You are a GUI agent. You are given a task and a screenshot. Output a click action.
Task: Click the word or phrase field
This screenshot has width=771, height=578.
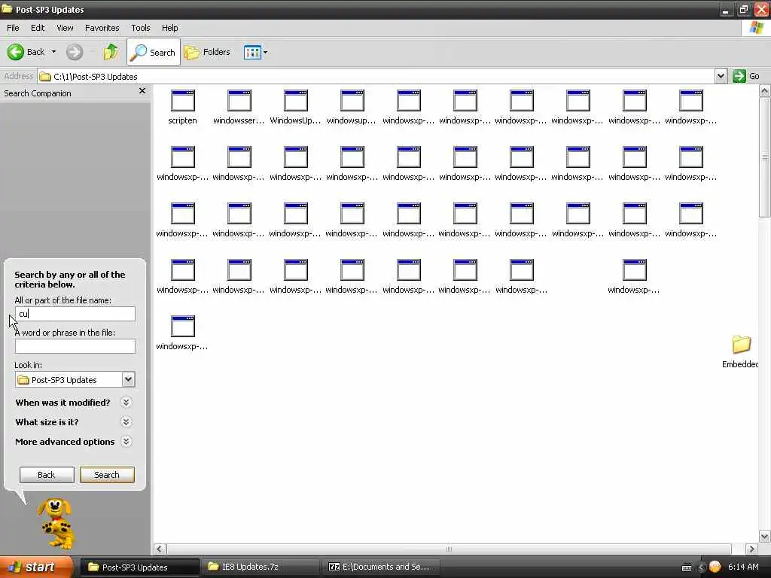[75, 346]
